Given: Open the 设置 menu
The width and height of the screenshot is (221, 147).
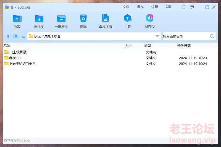Looking at the screenshot, I should click(x=155, y=7).
